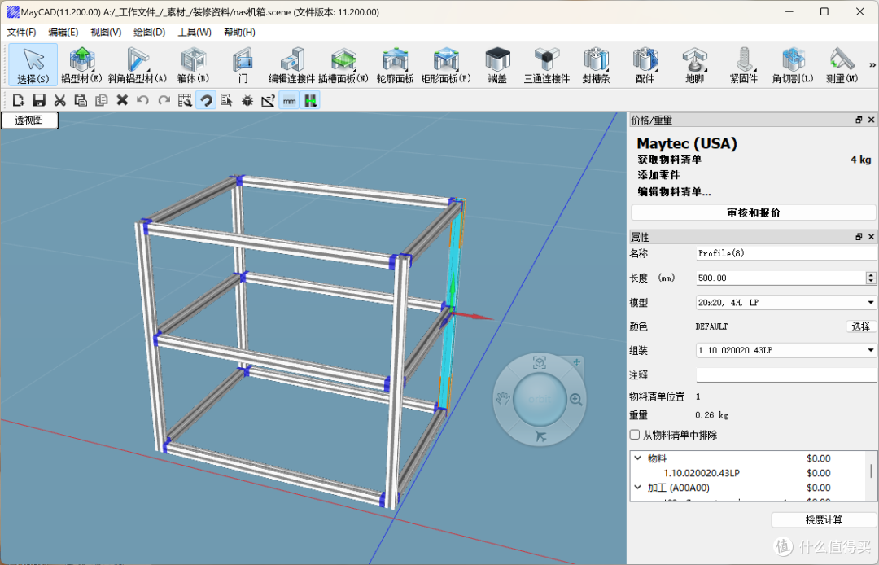Click the 挠度计算 button
The width and height of the screenshot is (879, 565).
coord(824,519)
